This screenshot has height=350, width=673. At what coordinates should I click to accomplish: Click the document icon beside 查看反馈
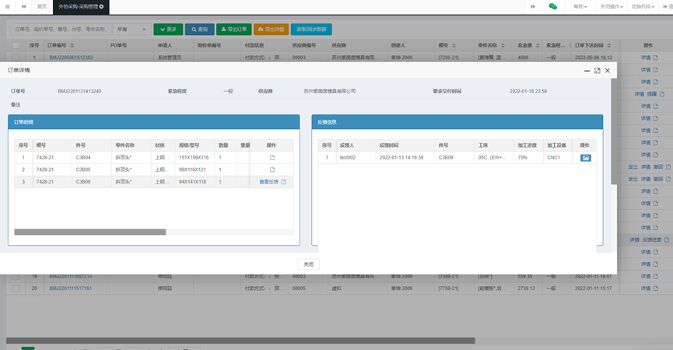pyautogui.click(x=284, y=182)
